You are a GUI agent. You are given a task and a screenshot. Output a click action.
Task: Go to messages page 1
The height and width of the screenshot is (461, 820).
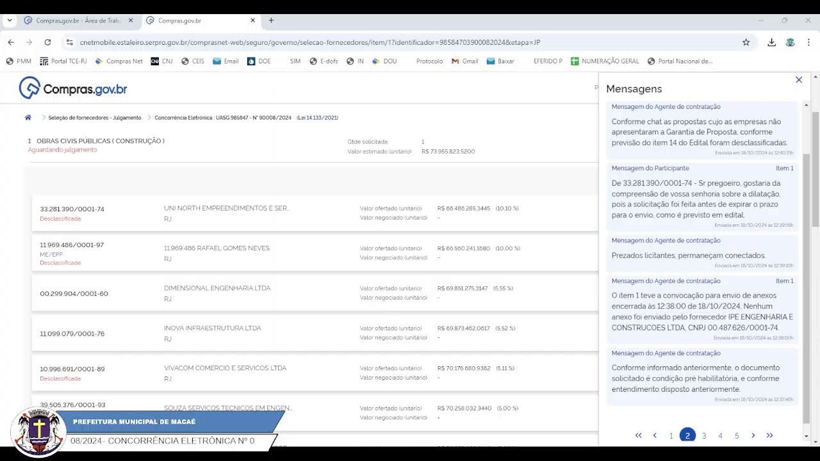pos(671,436)
